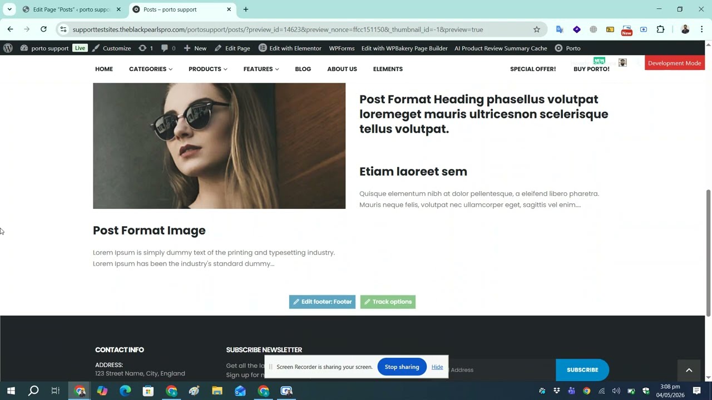
Task: Expand the PRODUCTS dropdown menu
Action: point(208,69)
